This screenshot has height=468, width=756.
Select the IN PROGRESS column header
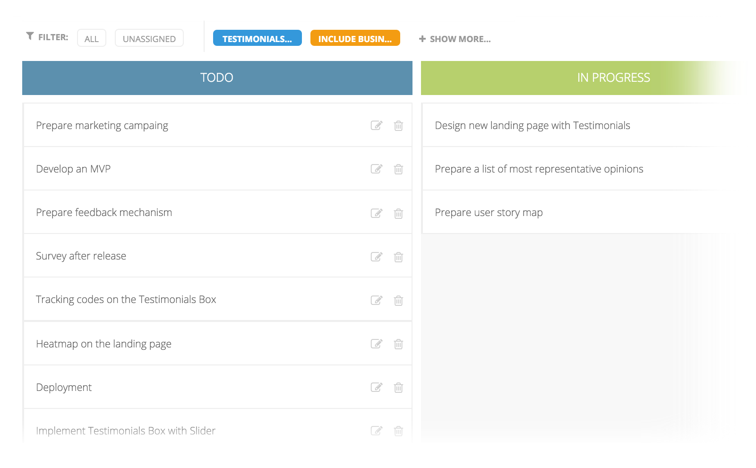tap(613, 78)
